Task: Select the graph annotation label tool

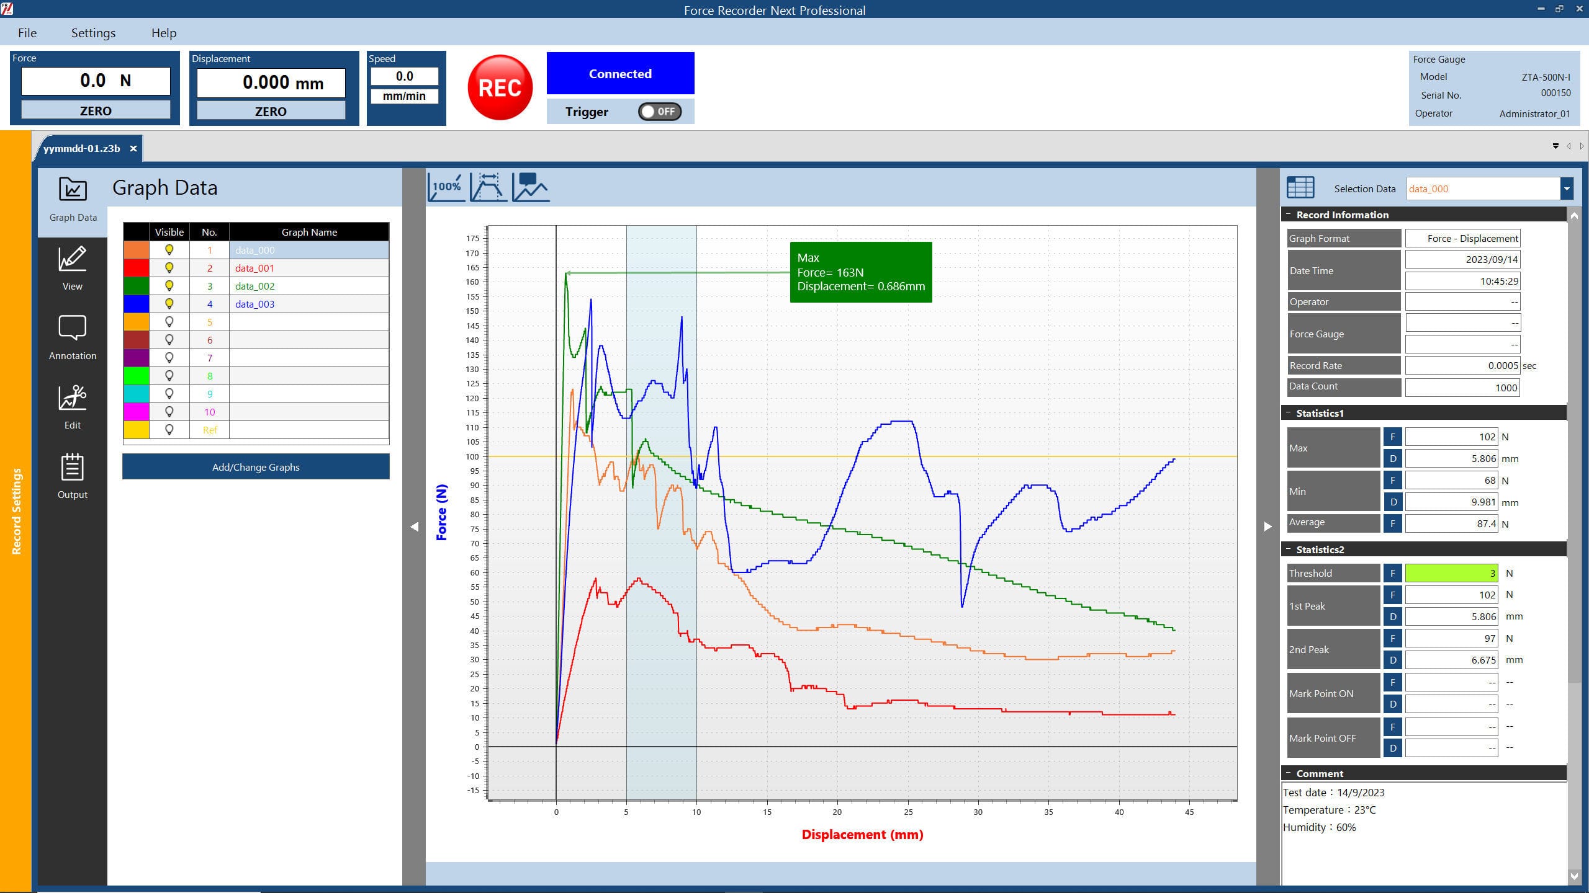Action: [x=529, y=186]
